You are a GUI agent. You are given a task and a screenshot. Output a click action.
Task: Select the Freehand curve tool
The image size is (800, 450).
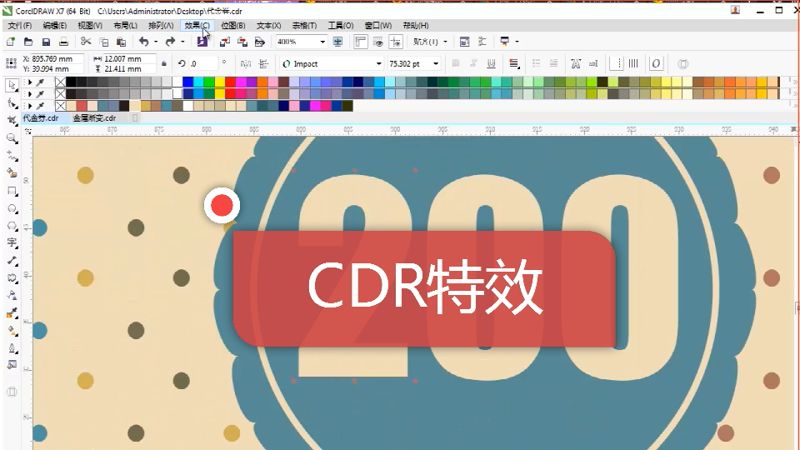[x=12, y=156]
